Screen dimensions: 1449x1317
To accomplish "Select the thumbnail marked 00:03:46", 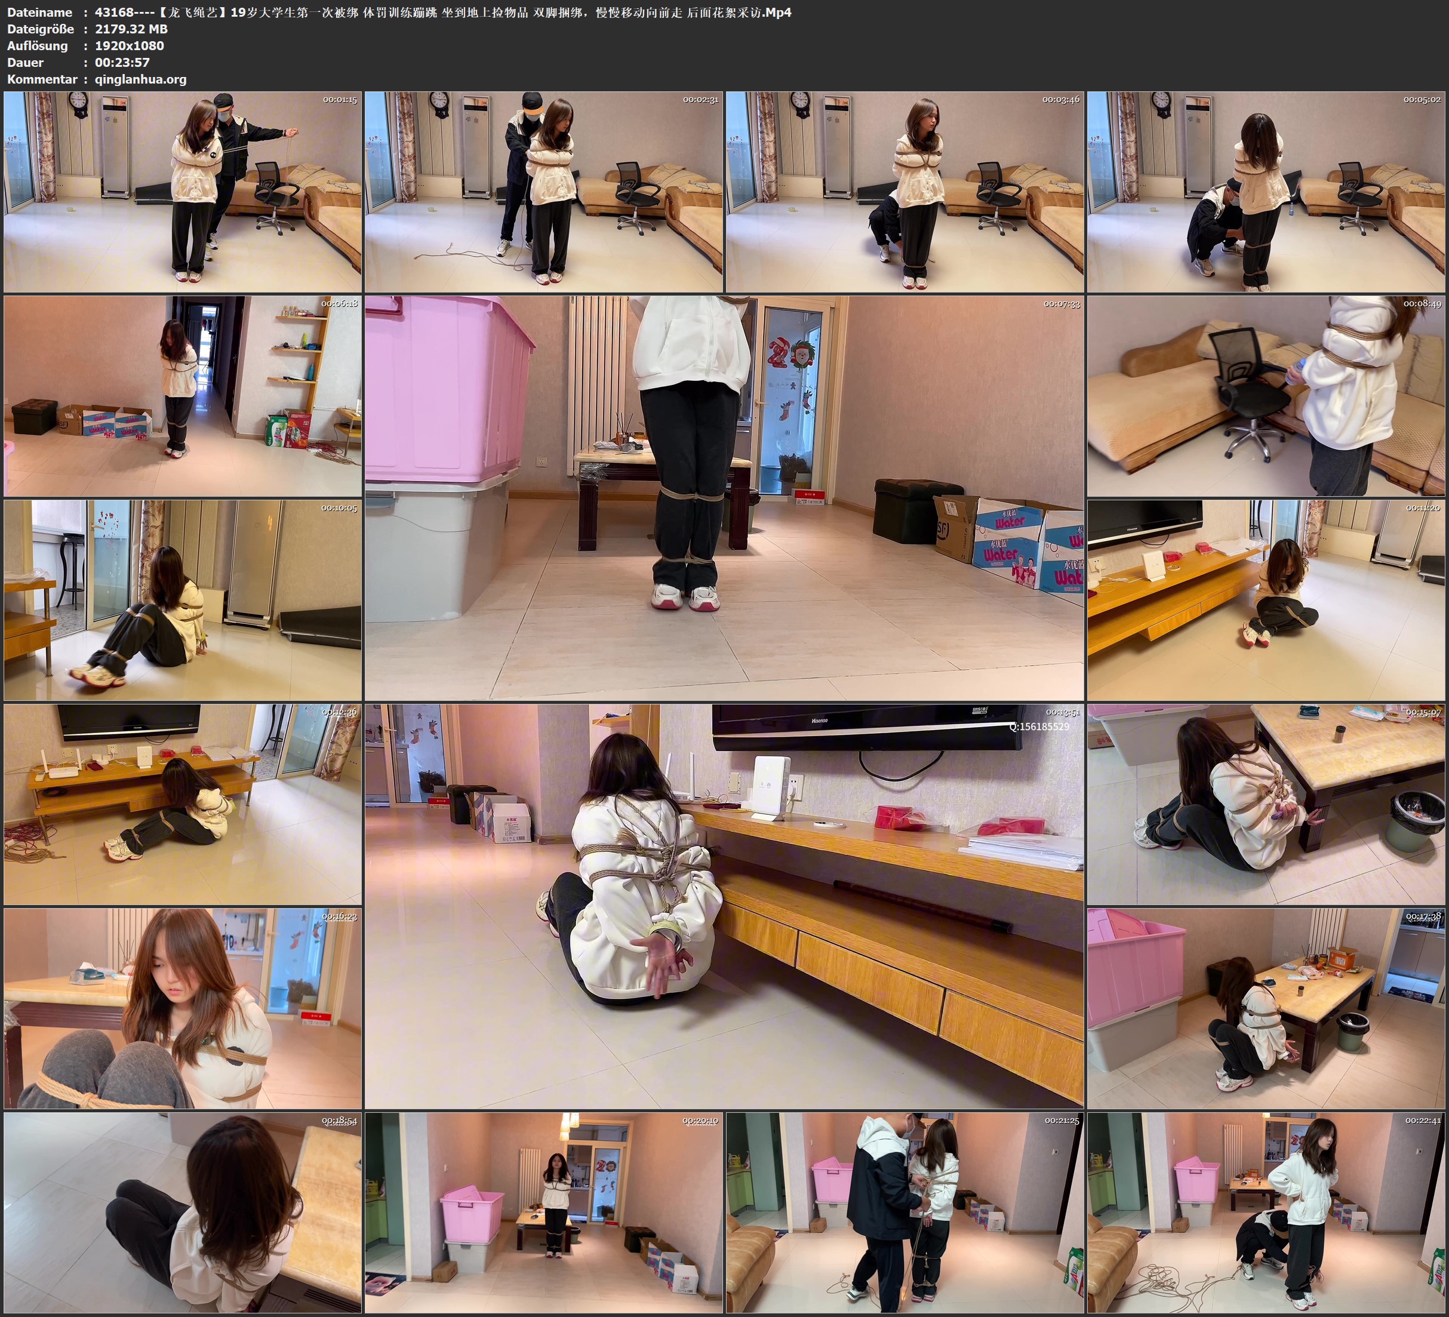I will (904, 192).
